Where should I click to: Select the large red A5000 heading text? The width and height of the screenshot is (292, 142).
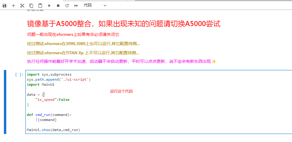click(123, 24)
